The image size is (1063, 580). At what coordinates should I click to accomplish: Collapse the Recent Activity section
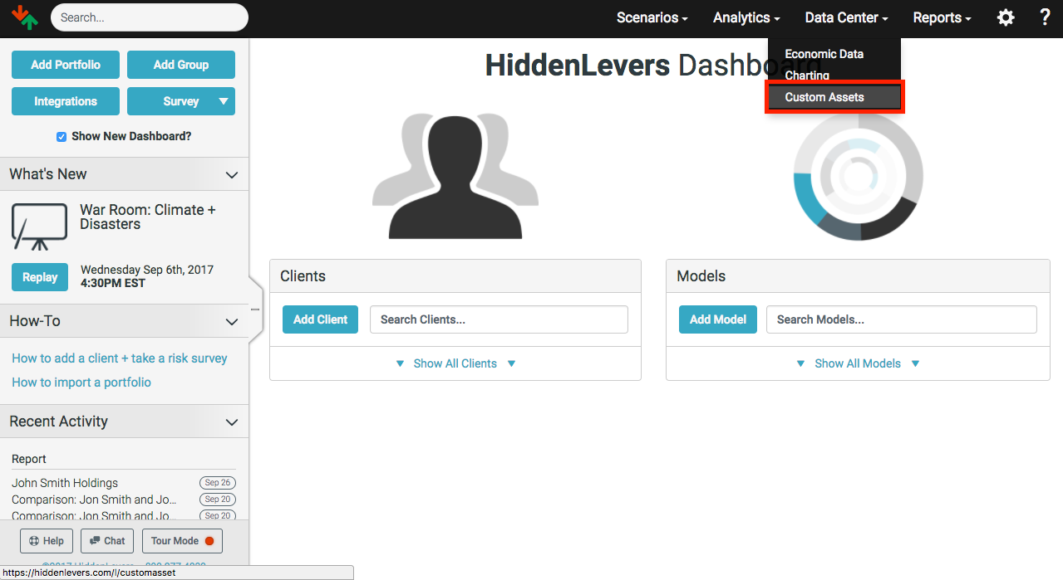point(232,422)
